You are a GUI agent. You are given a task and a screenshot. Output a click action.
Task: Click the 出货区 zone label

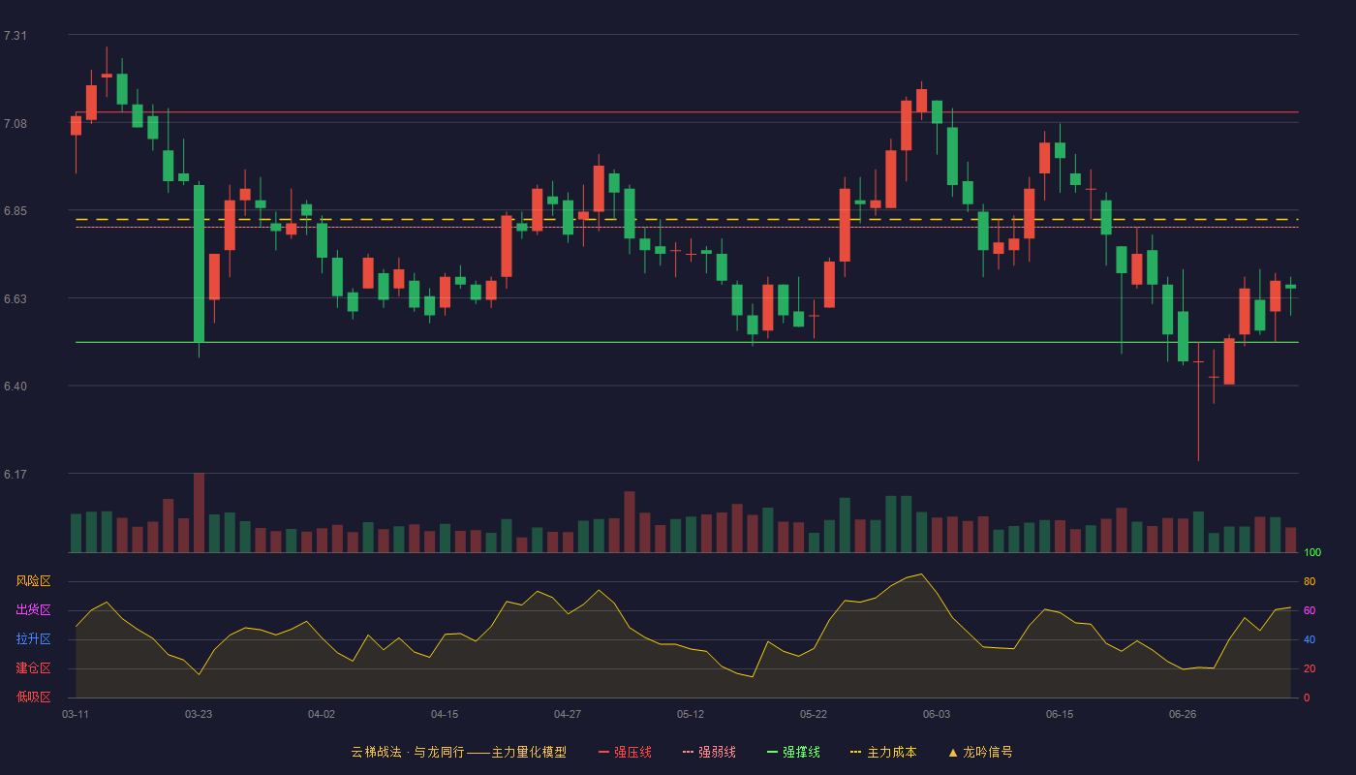pyautogui.click(x=33, y=610)
